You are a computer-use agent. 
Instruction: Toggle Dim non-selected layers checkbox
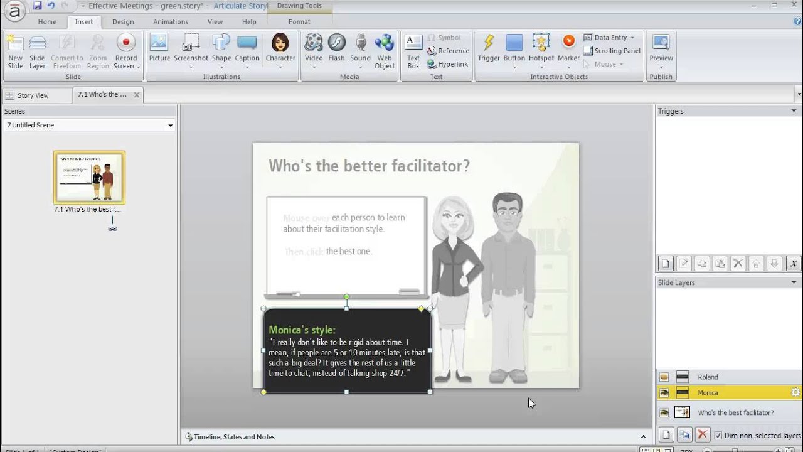[x=718, y=435]
